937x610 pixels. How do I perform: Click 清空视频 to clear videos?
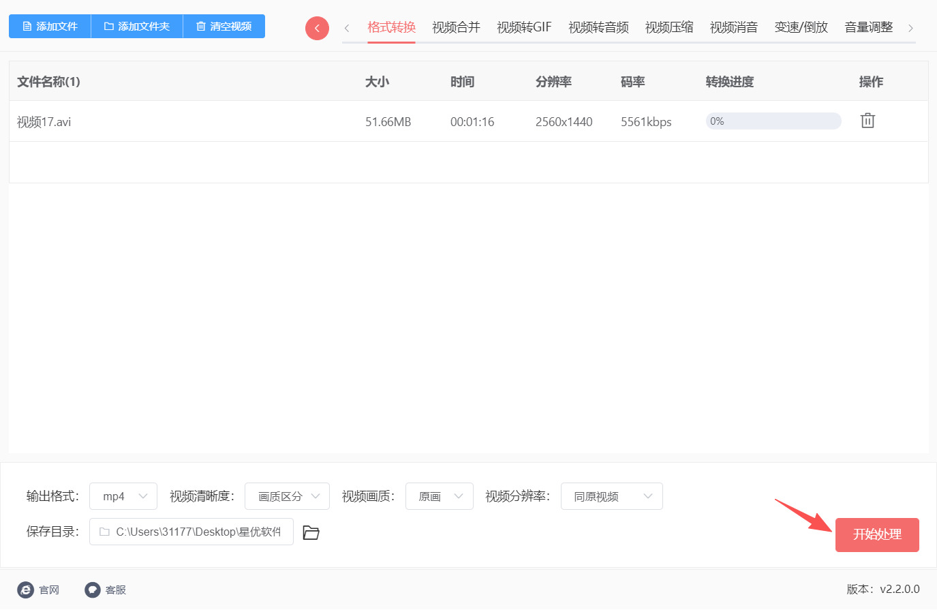pyautogui.click(x=224, y=27)
